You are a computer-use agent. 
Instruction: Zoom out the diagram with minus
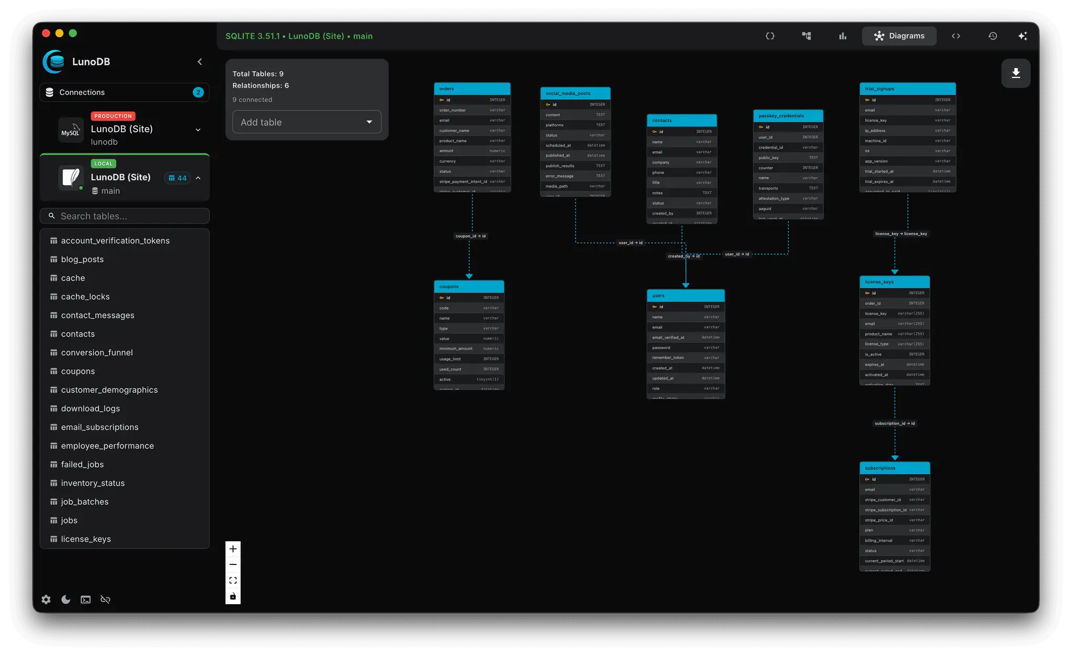click(x=233, y=564)
